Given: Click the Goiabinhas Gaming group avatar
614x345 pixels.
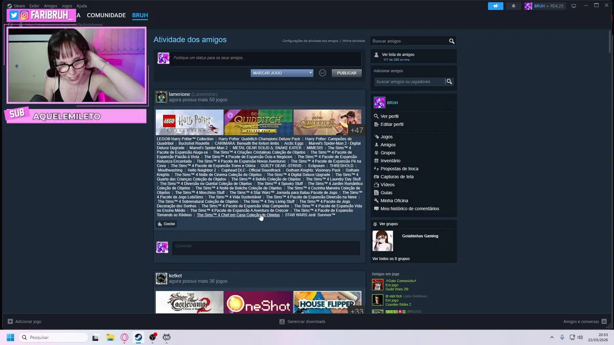Looking at the screenshot, I should coord(383,241).
